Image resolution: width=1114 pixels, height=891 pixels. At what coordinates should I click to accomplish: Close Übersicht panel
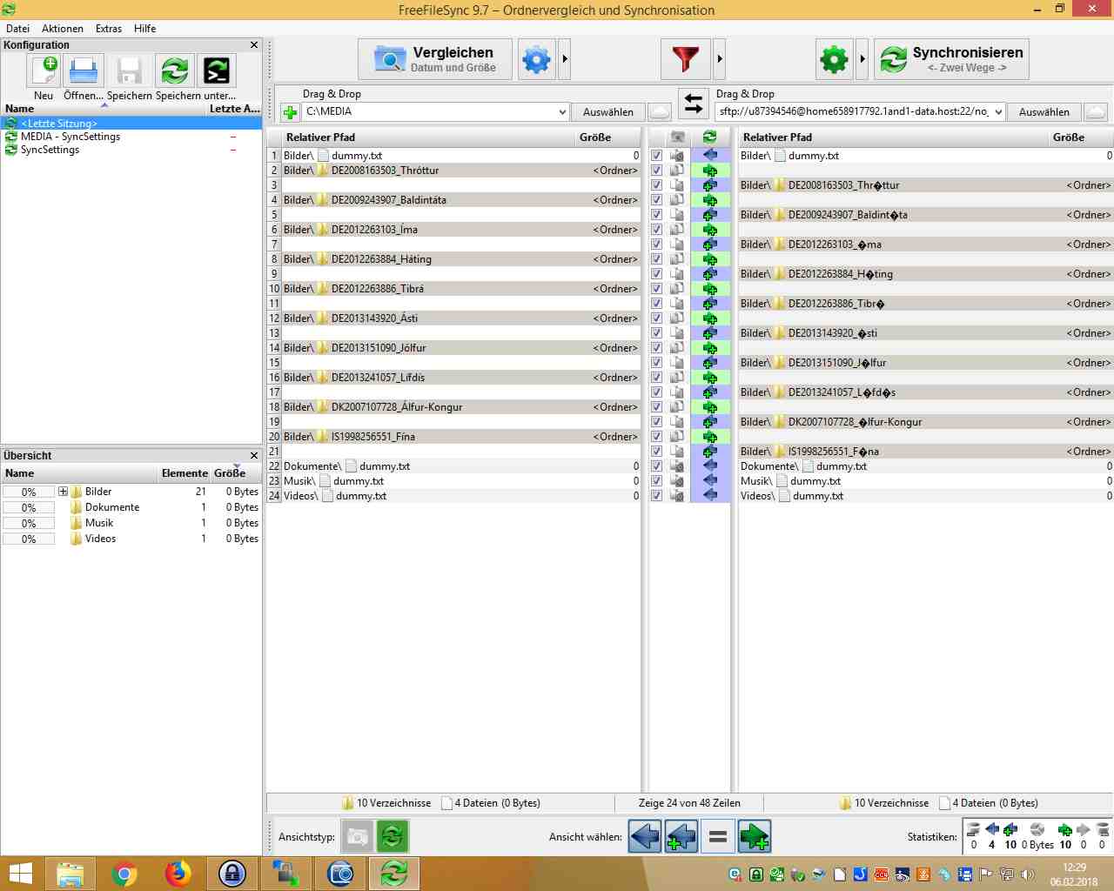tap(254, 456)
